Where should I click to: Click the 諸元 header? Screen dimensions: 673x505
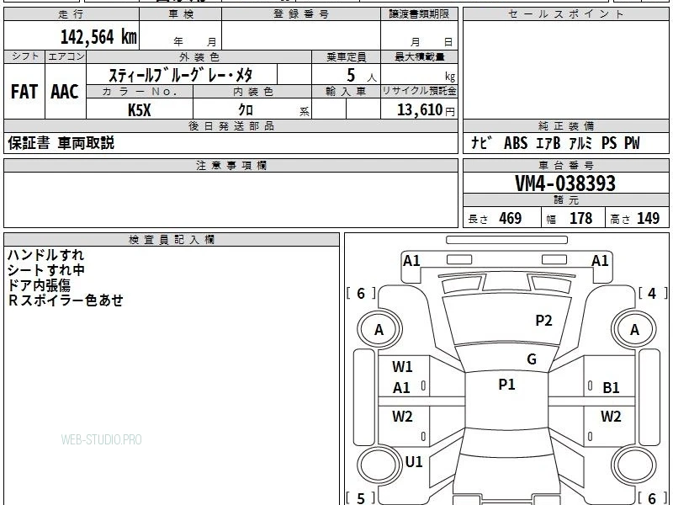pyautogui.click(x=565, y=199)
